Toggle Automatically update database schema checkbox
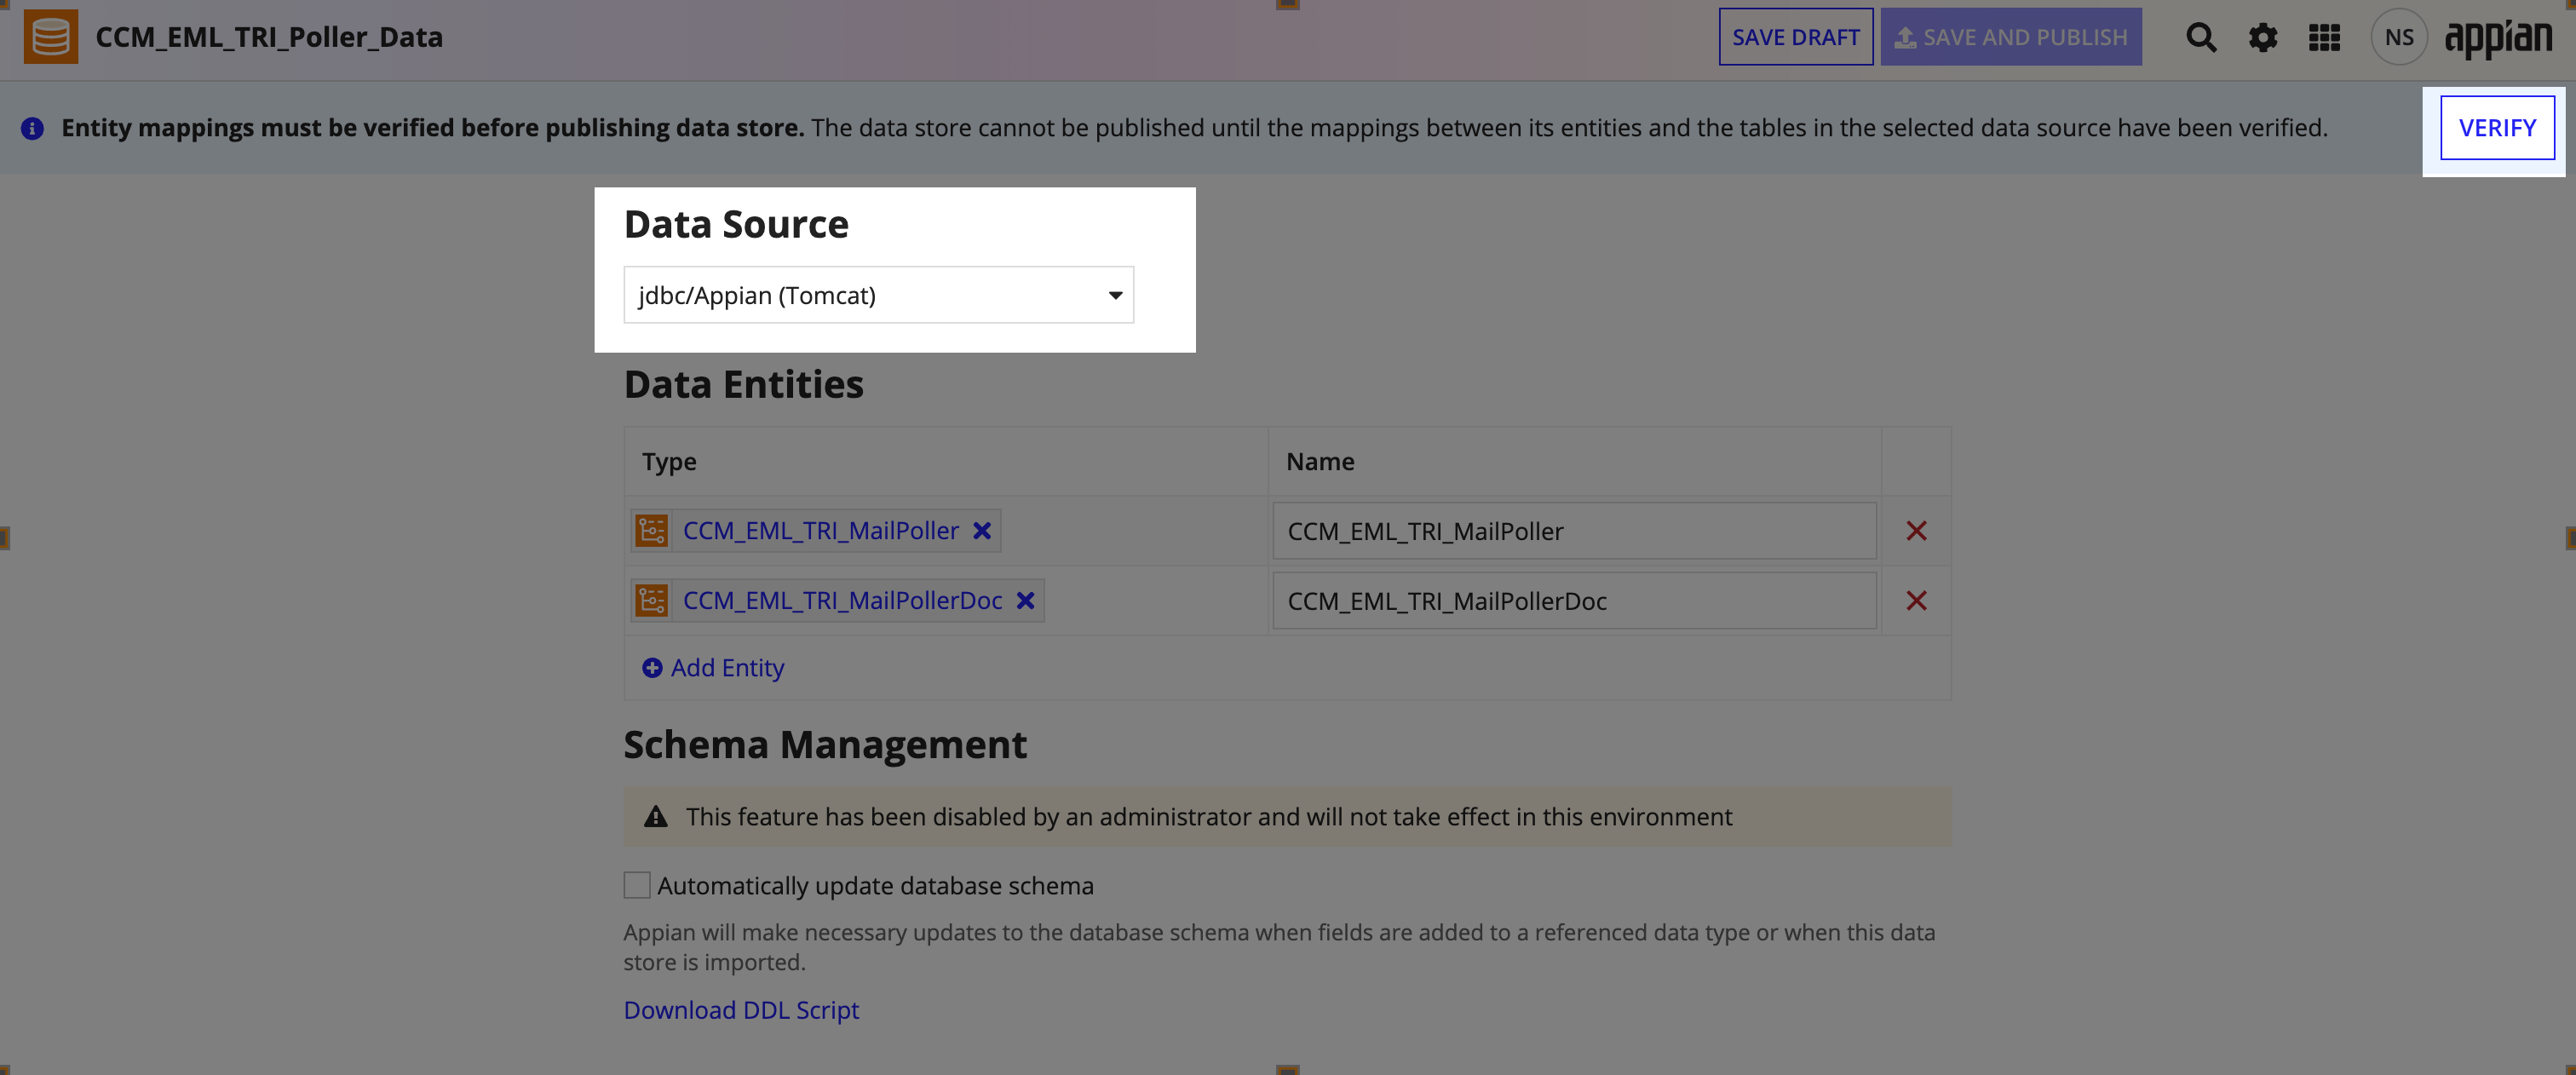The image size is (2576, 1075). pos(637,885)
